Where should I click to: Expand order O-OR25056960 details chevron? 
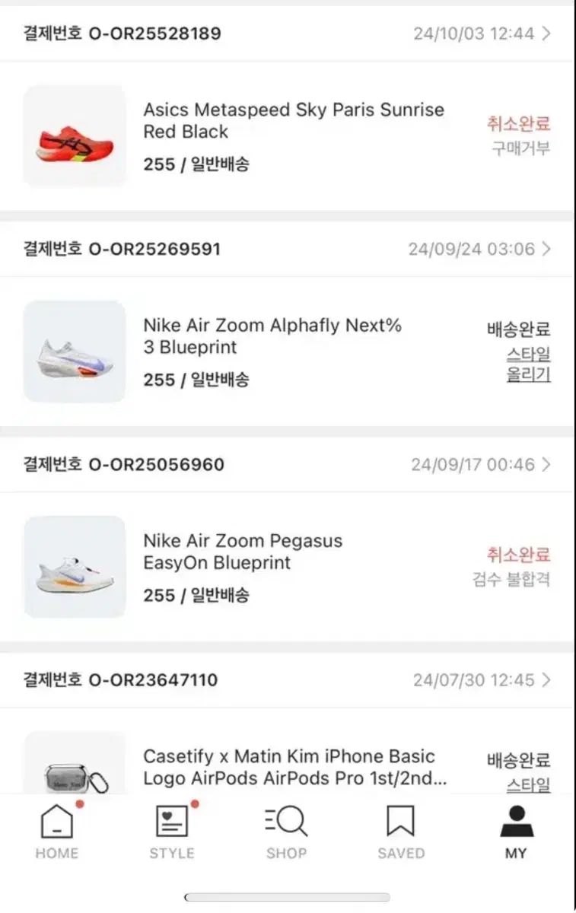click(x=546, y=464)
